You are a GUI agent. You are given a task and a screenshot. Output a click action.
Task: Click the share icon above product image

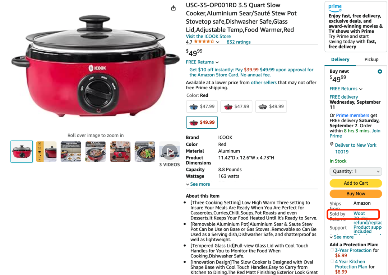(x=174, y=8)
